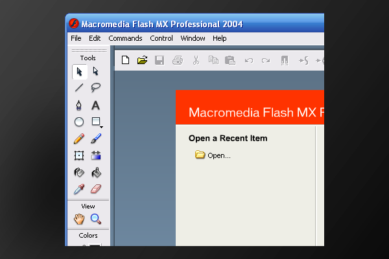The height and width of the screenshot is (259, 389).
Task: Click the Open... link under recent items
Action: pos(218,155)
